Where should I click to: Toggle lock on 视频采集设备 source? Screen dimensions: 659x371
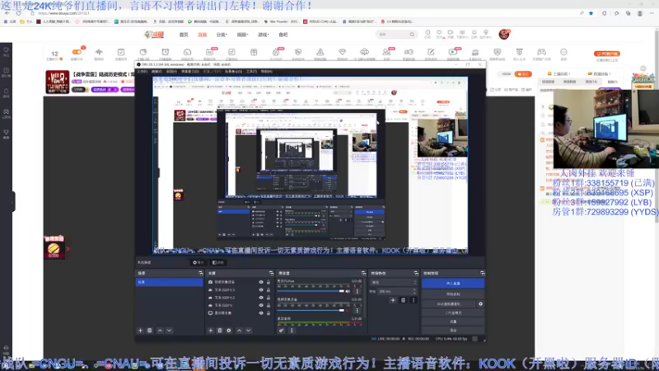point(269,282)
